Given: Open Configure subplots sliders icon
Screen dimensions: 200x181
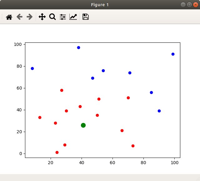Looking at the screenshot, I should 63,17.
